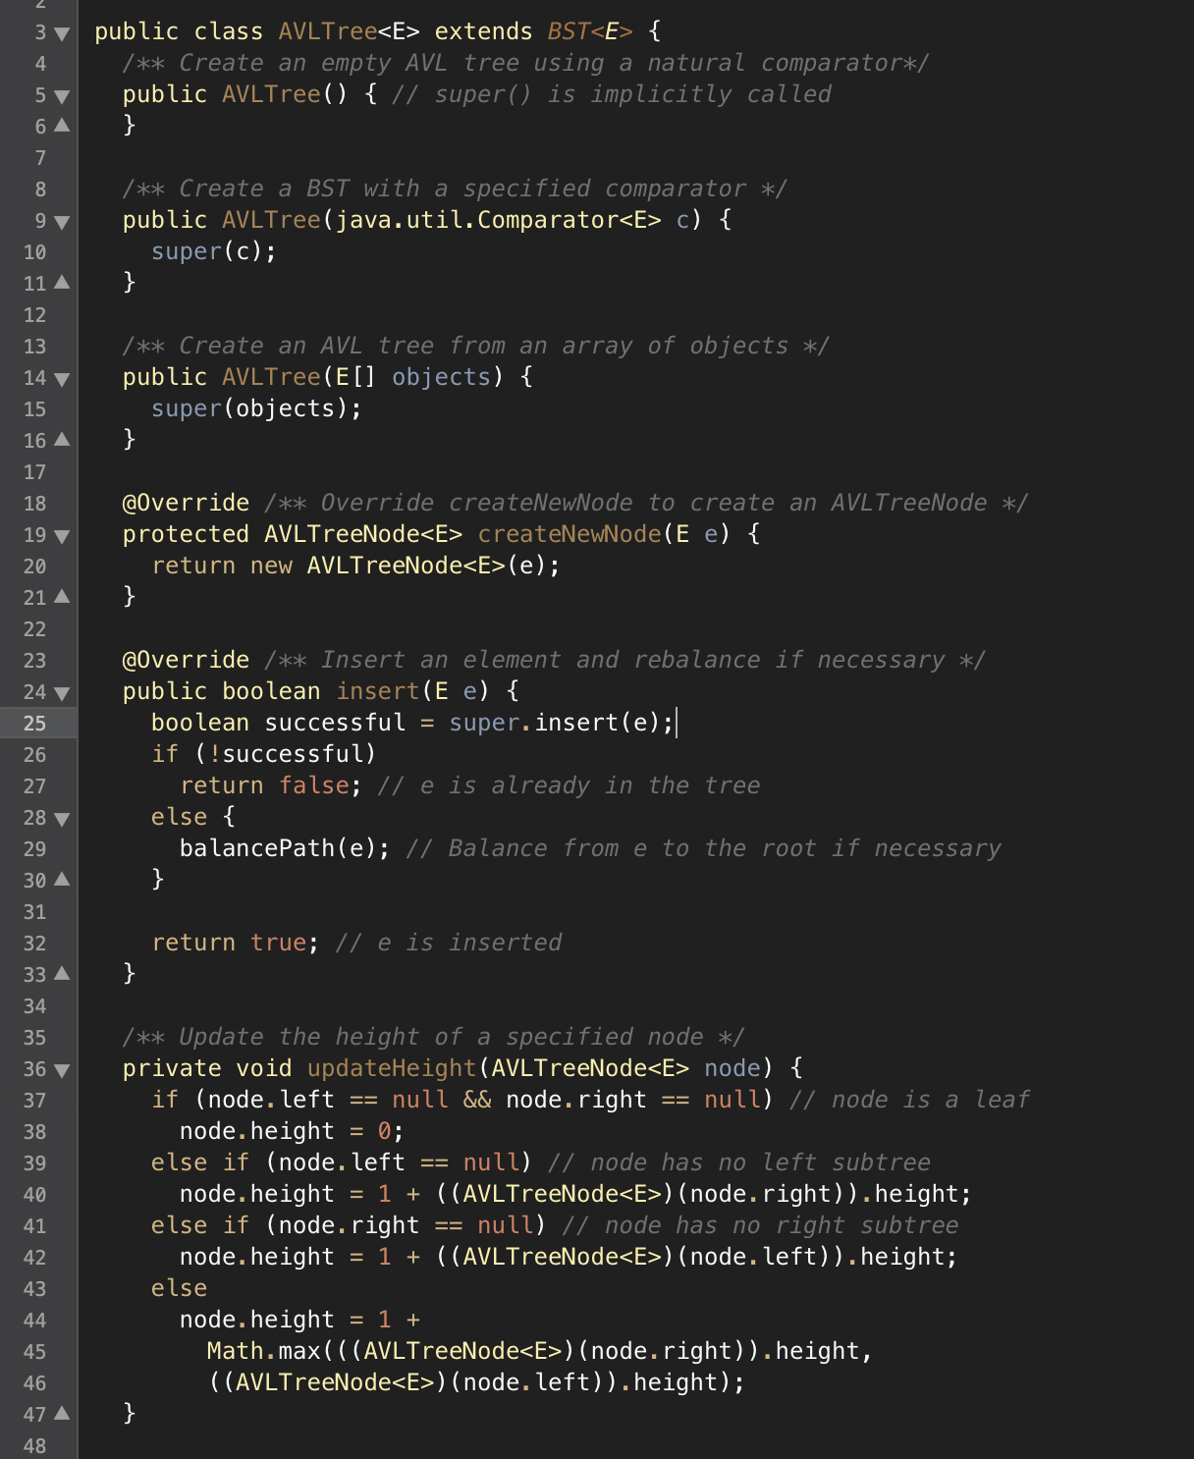Click the fold-end marker on line 47
The width and height of the screenshot is (1194, 1459).
(61, 1414)
